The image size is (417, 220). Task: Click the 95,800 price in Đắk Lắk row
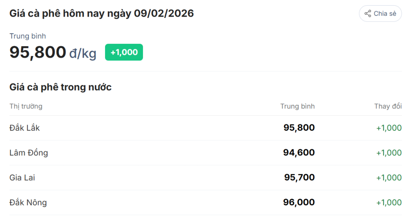click(x=299, y=128)
